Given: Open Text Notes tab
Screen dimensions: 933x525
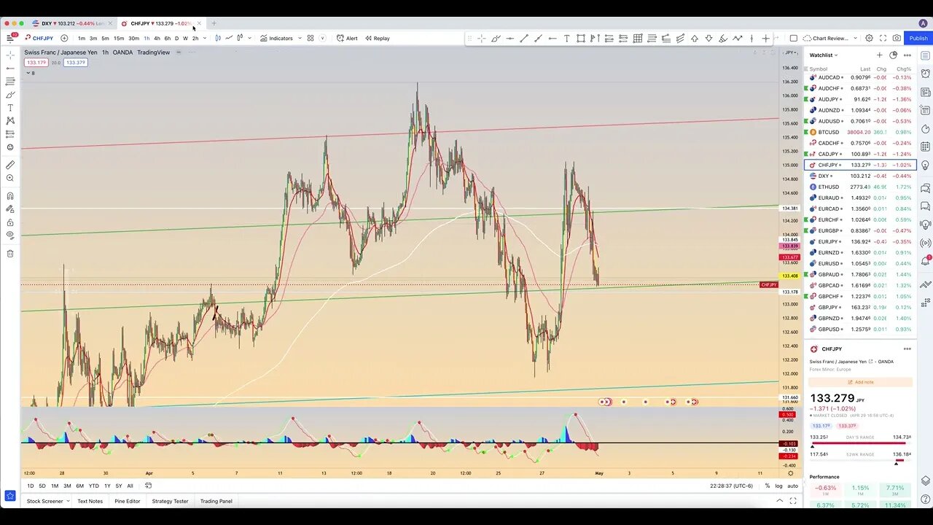Looking at the screenshot, I should (x=90, y=501).
